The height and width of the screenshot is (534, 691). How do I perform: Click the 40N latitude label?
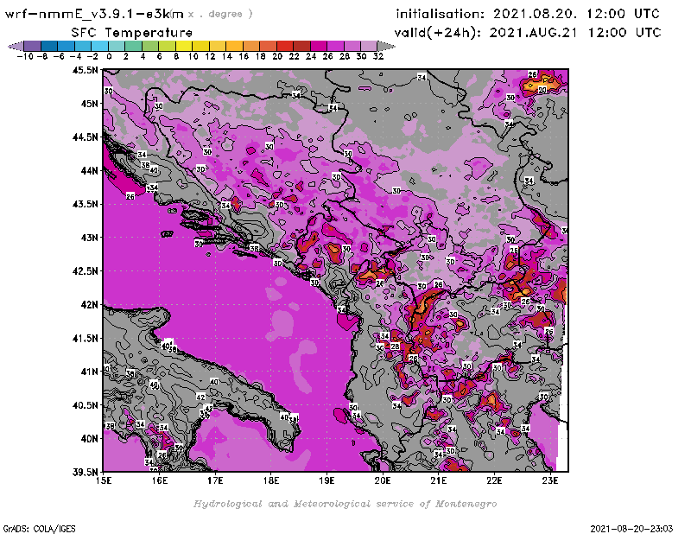89,439
